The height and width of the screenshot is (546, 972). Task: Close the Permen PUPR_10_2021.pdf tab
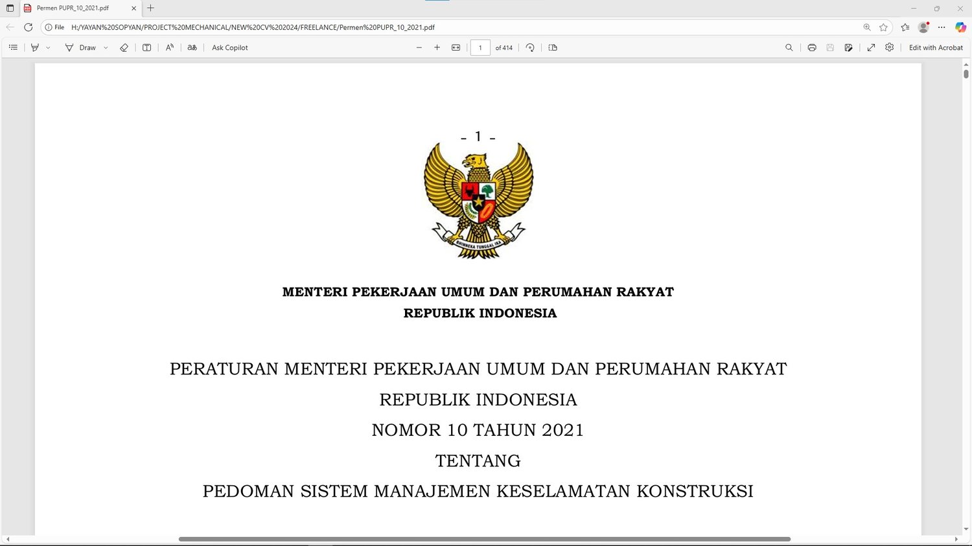click(x=134, y=8)
